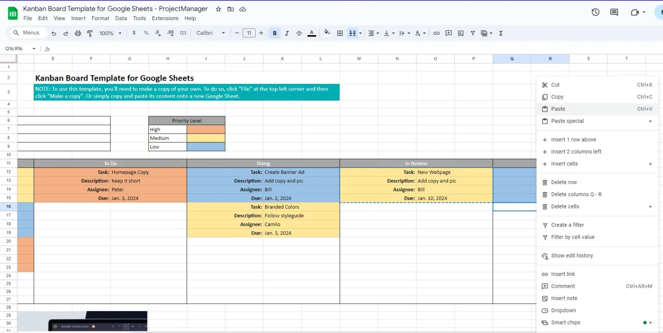Image resolution: width=663 pixels, height=333 pixels.
Task: Open the name box dropdown arrow
Action: click(34, 49)
